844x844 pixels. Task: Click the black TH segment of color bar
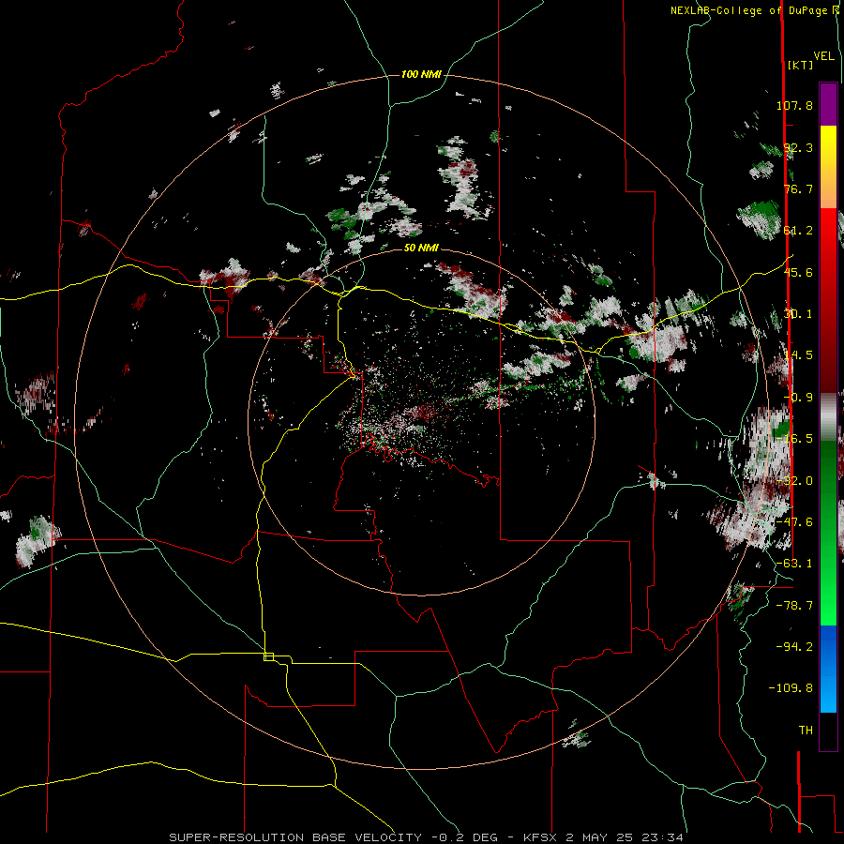[828, 731]
